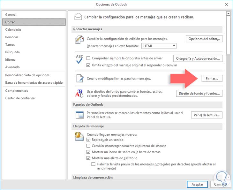Select General in the options sidebar
Screen dimensions: 233x190
coord(34,15)
